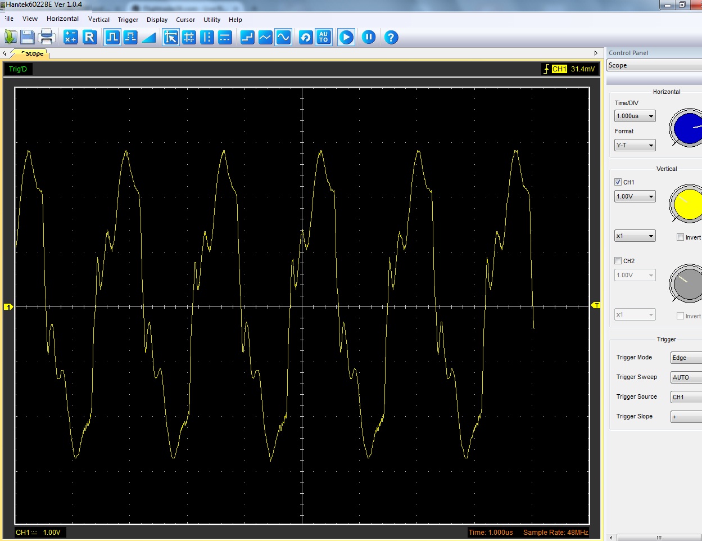Click the Sample Rate: 48MHz status text

(555, 532)
